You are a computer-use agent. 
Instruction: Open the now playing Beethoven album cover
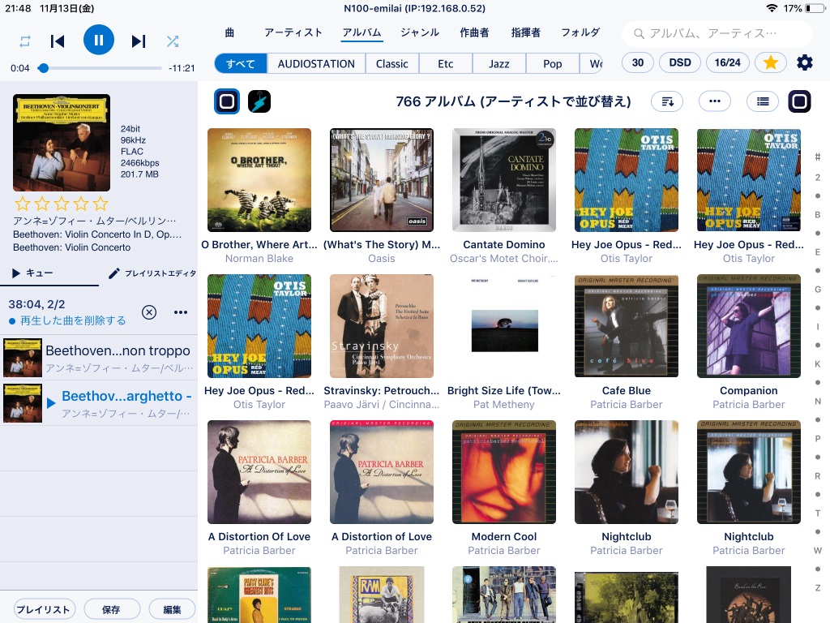pos(62,143)
